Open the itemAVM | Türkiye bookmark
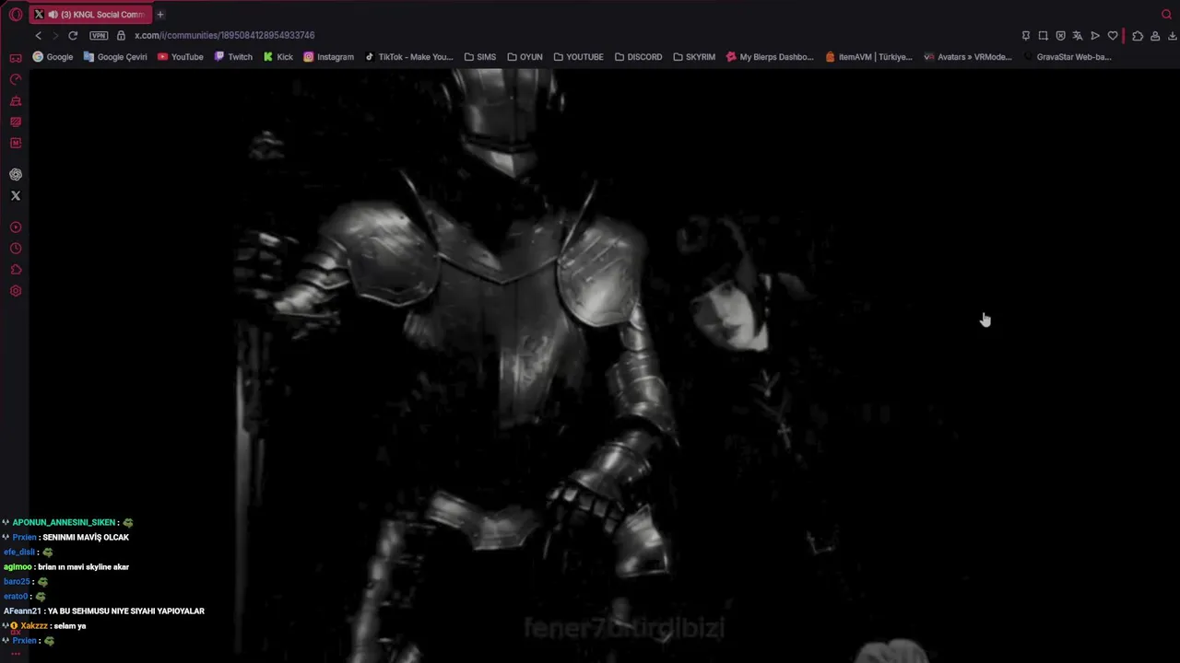Image resolution: width=1180 pixels, height=663 pixels. (x=868, y=57)
